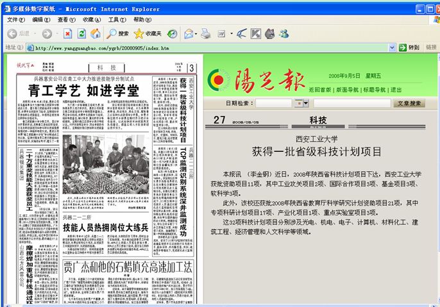Open the History clock-globe icon
The height and width of the screenshot is (307, 440).
(172, 34)
